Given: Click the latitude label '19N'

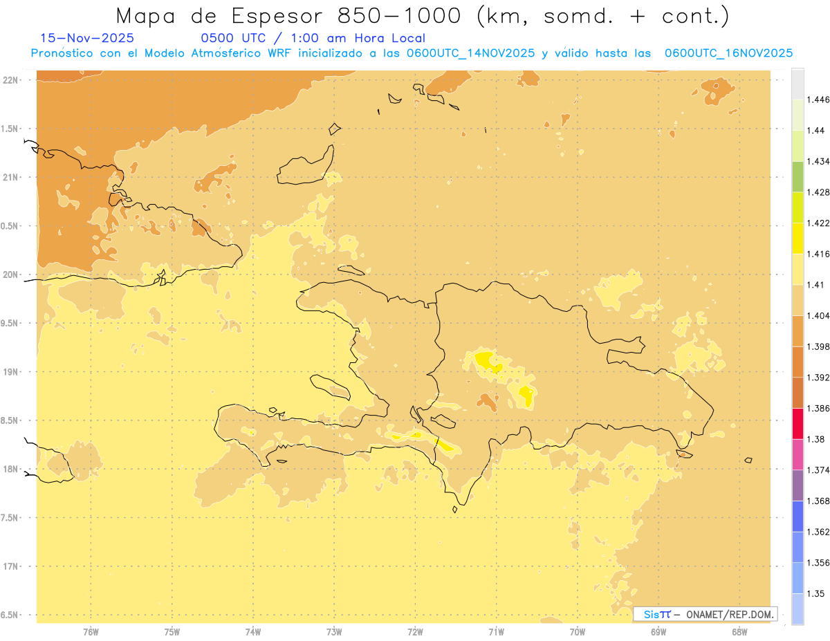Looking at the screenshot, I should point(10,371).
